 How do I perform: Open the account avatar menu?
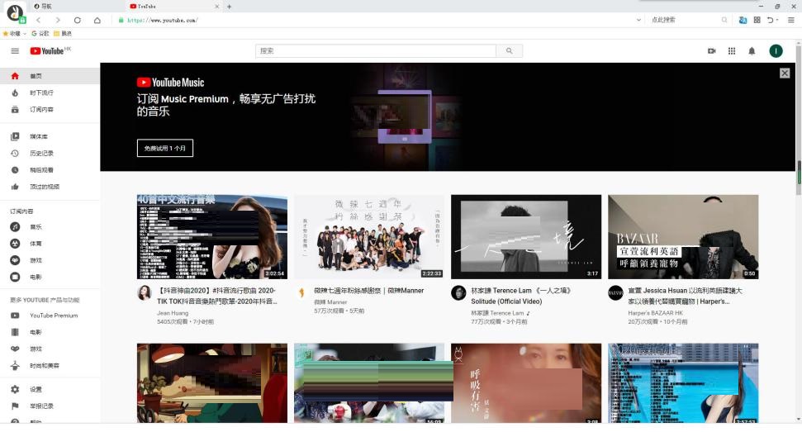pos(776,50)
